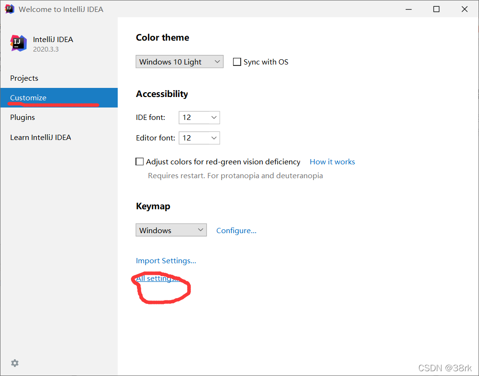Click the Color theme heading
This screenshot has height=376, width=479.
(163, 38)
